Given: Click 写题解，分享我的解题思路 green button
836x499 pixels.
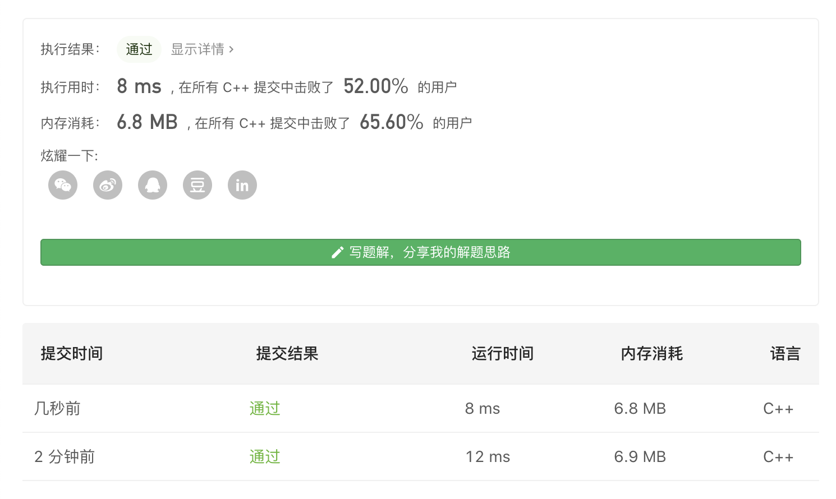Looking at the screenshot, I should coord(421,252).
